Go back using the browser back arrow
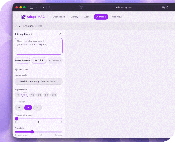 [x=44, y=7]
